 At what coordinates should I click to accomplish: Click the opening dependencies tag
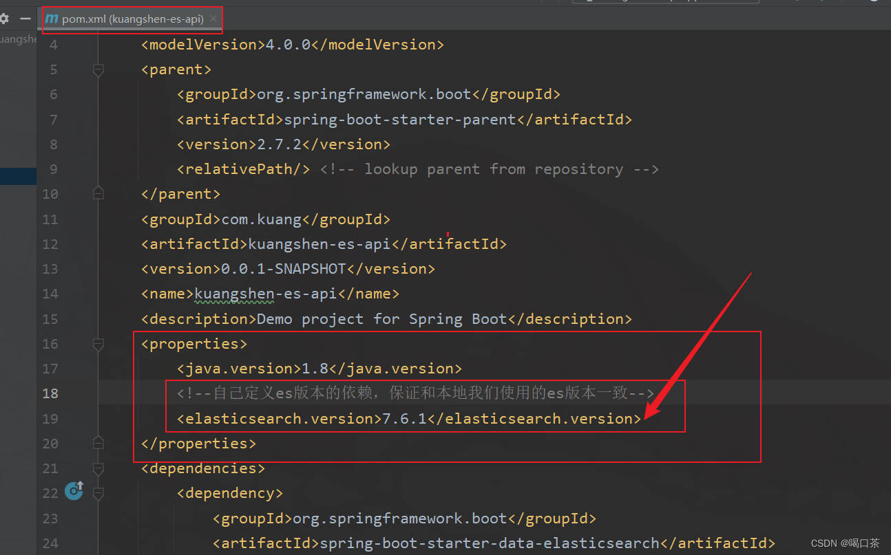tap(203, 468)
